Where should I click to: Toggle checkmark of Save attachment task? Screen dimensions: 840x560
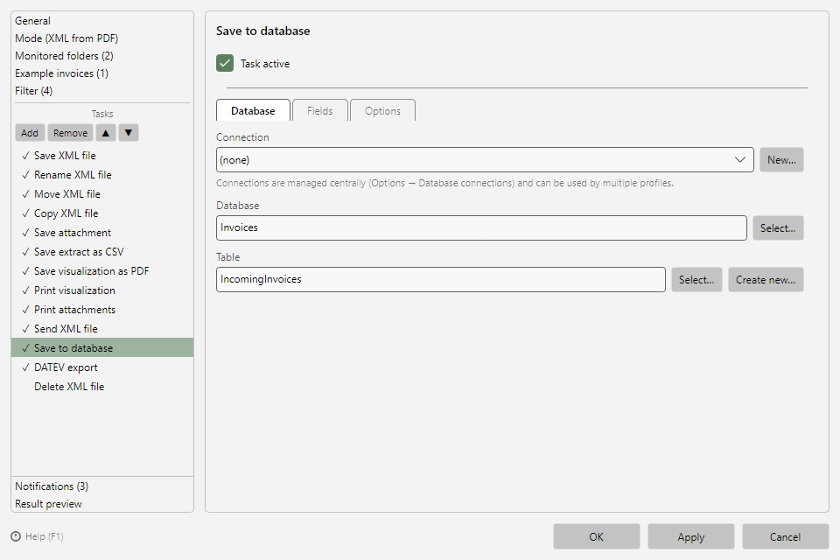click(x=25, y=233)
